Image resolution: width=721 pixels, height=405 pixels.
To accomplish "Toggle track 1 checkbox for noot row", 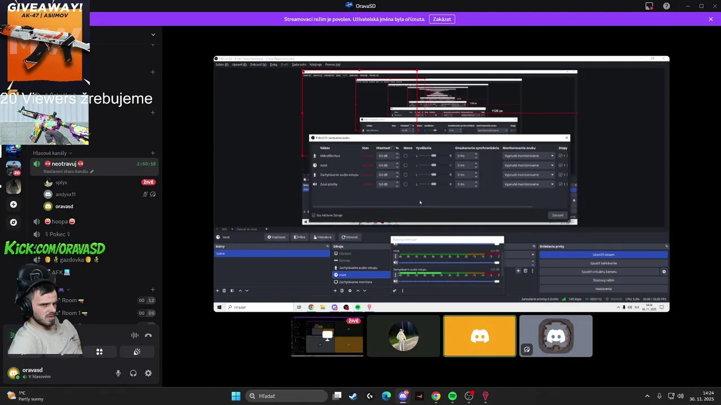I will (560, 165).
